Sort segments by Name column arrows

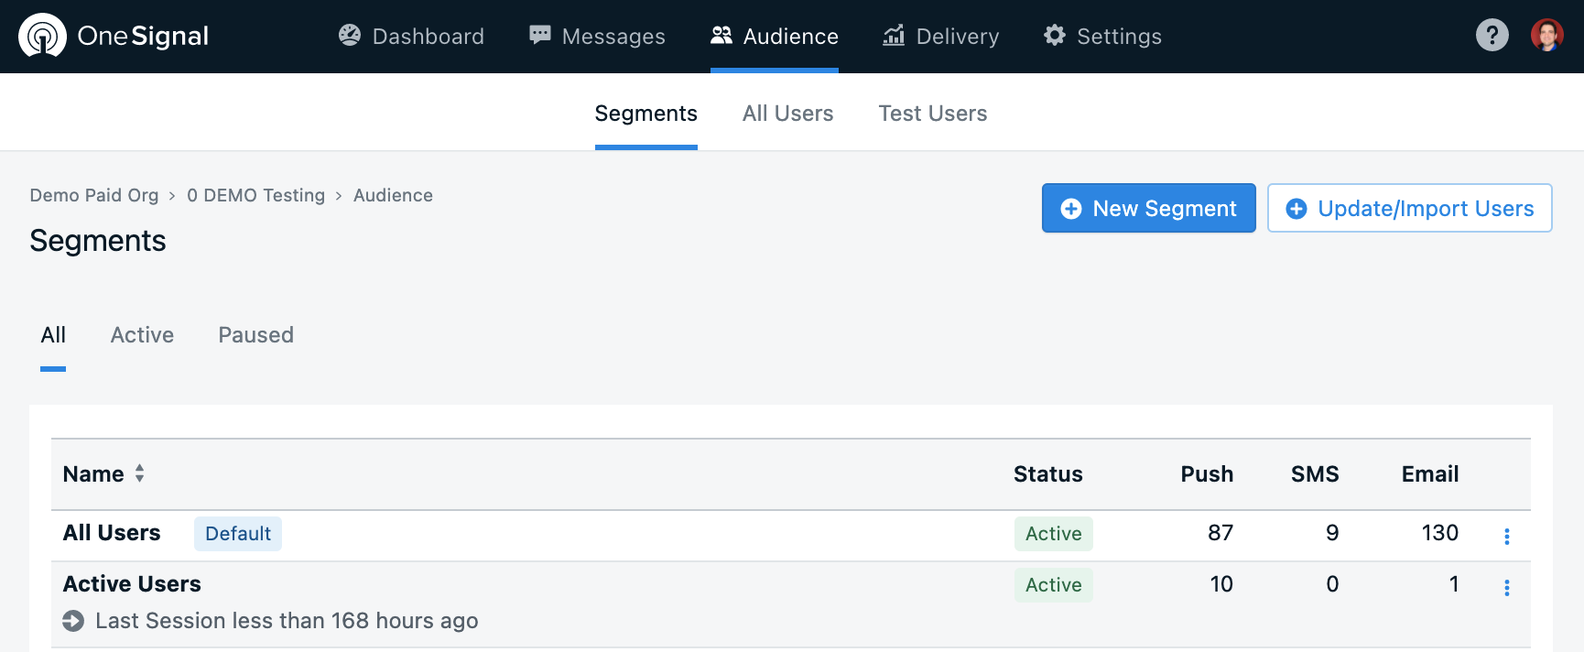point(139,473)
